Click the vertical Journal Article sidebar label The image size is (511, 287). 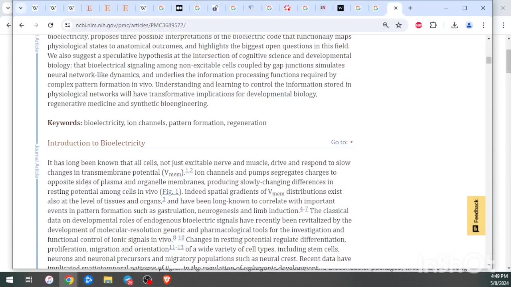(x=37, y=161)
